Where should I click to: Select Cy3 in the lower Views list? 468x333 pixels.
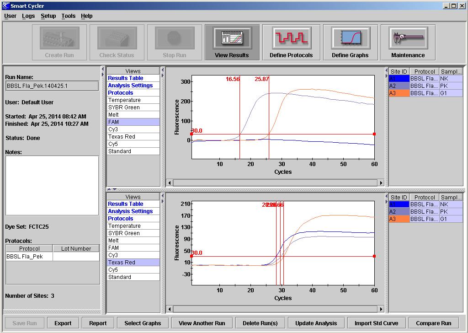click(x=133, y=255)
